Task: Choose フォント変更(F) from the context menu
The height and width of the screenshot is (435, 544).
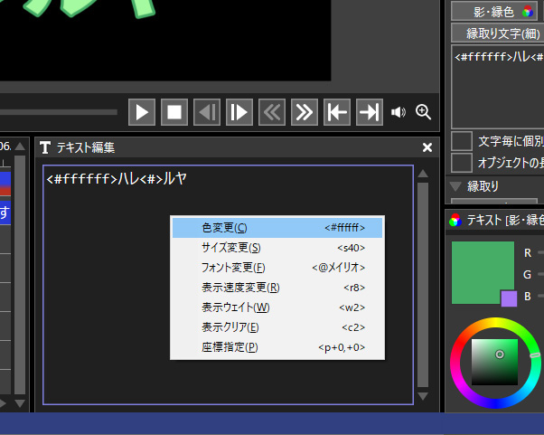Action: pyautogui.click(x=277, y=268)
